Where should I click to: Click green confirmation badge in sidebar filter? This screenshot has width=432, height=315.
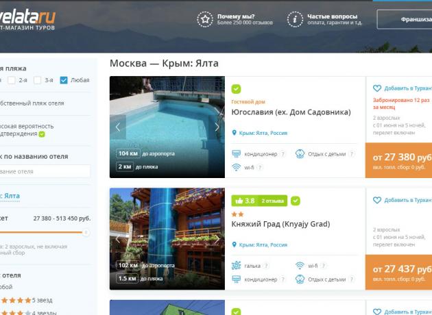point(42,134)
